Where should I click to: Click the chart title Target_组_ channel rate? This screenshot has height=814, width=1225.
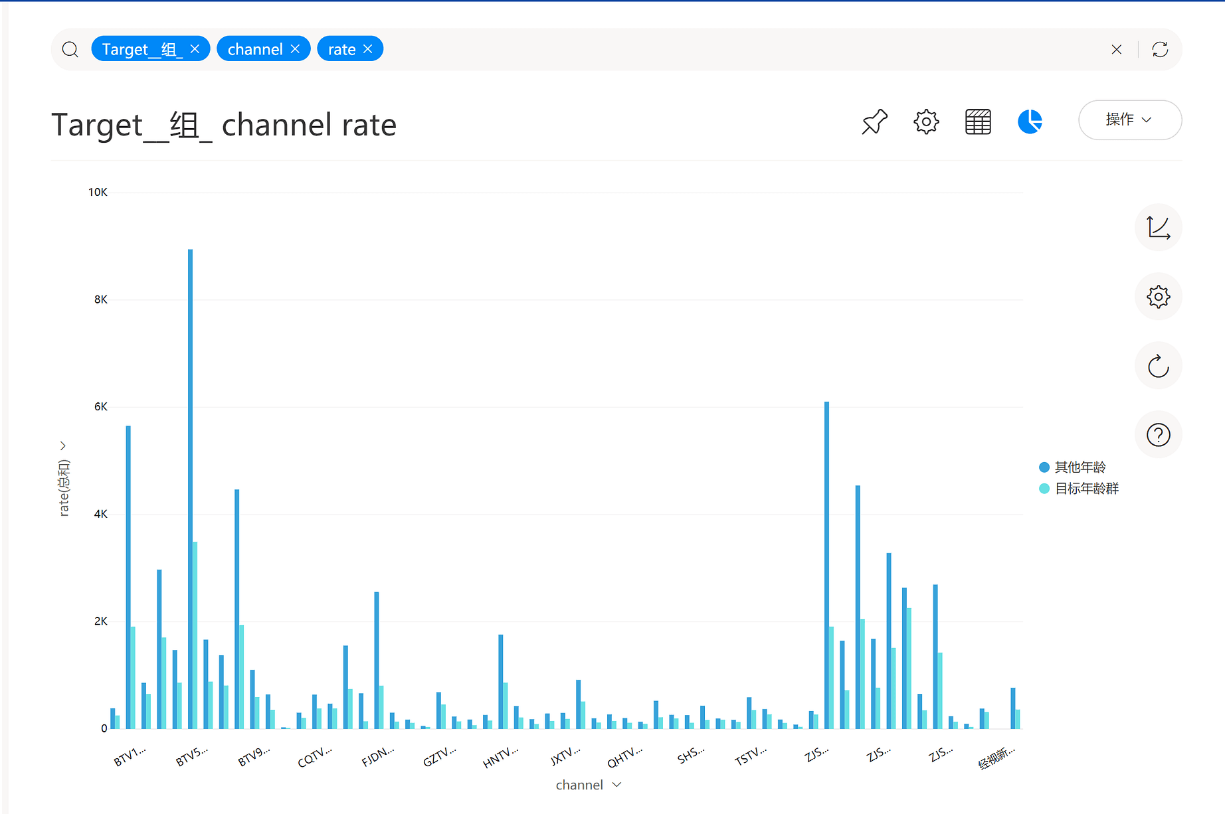[224, 125]
